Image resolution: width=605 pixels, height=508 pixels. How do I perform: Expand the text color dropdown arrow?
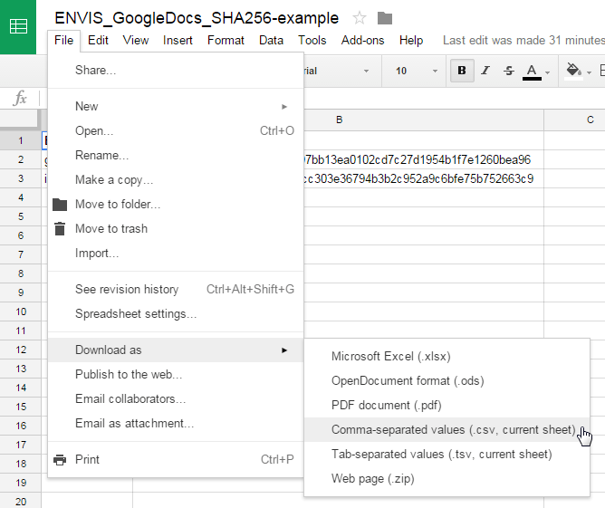(x=548, y=72)
